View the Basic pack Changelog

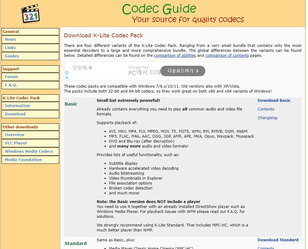(x=267, y=118)
